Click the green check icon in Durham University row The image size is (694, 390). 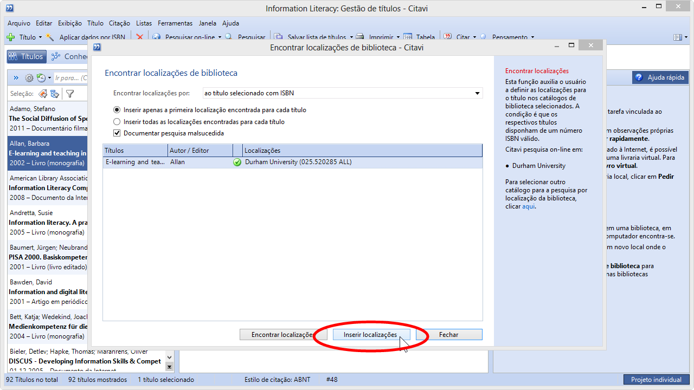237,162
